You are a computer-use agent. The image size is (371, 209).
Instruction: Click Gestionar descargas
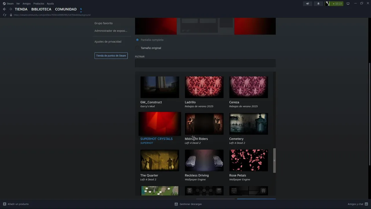click(191, 204)
